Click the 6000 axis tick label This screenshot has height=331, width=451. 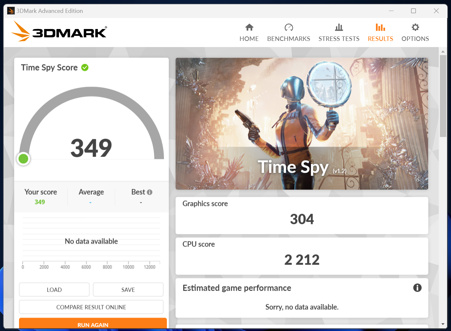point(86,267)
